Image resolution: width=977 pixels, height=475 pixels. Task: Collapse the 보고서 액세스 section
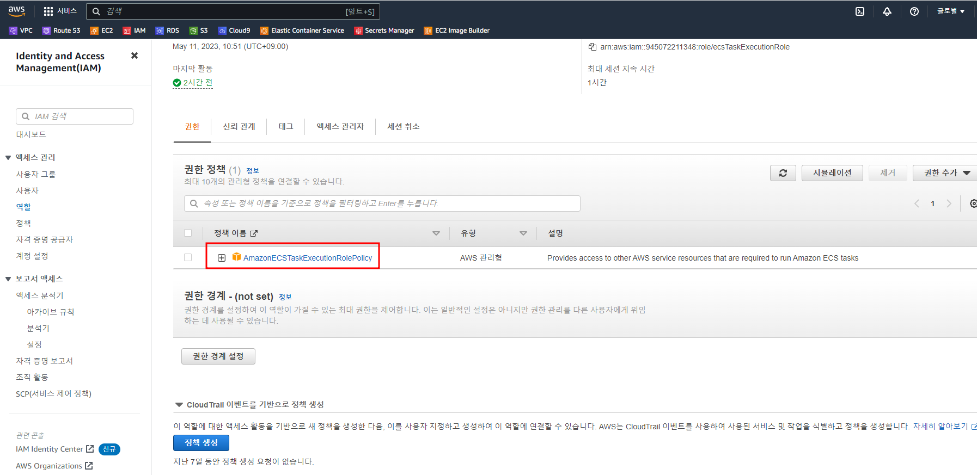(x=8, y=279)
